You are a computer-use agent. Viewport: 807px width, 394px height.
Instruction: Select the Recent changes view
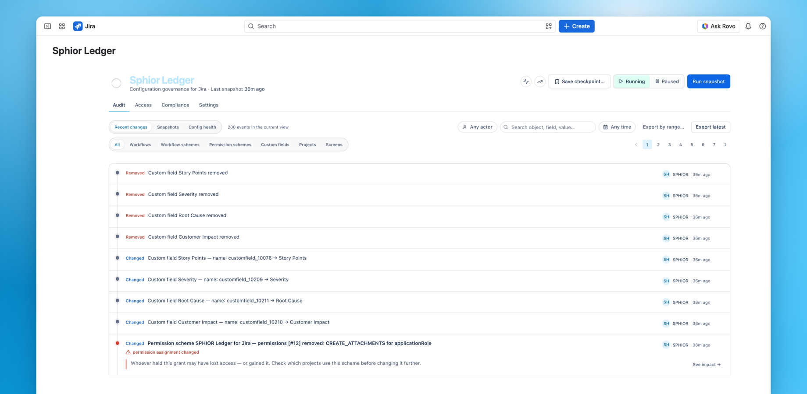tap(131, 127)
